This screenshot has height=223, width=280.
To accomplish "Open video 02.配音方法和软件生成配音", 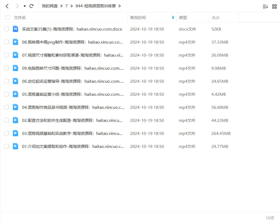I will click(x=72, y=120).
